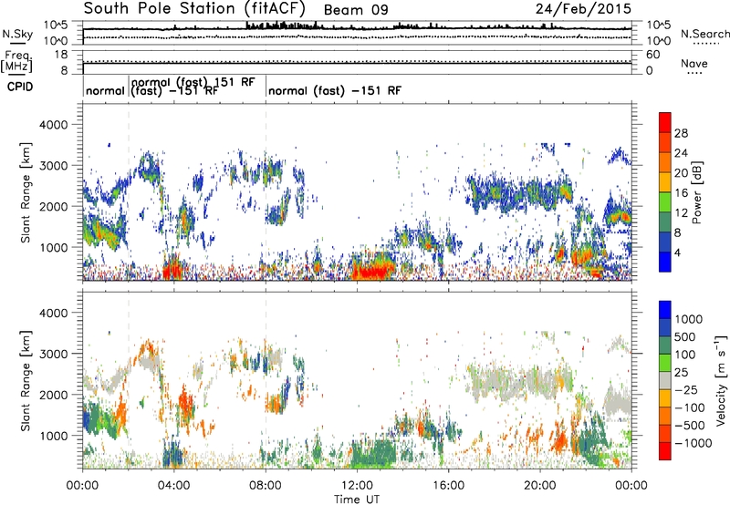Click the 1000 label on Velocity colorbar

point(689,319)
